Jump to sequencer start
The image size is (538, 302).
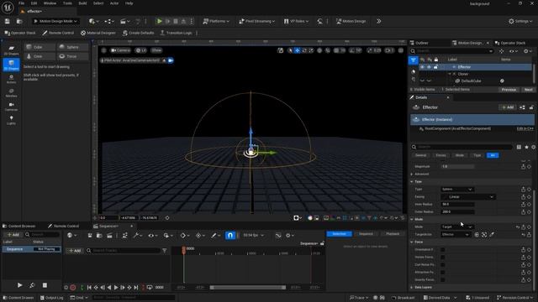tap(89, 288)
